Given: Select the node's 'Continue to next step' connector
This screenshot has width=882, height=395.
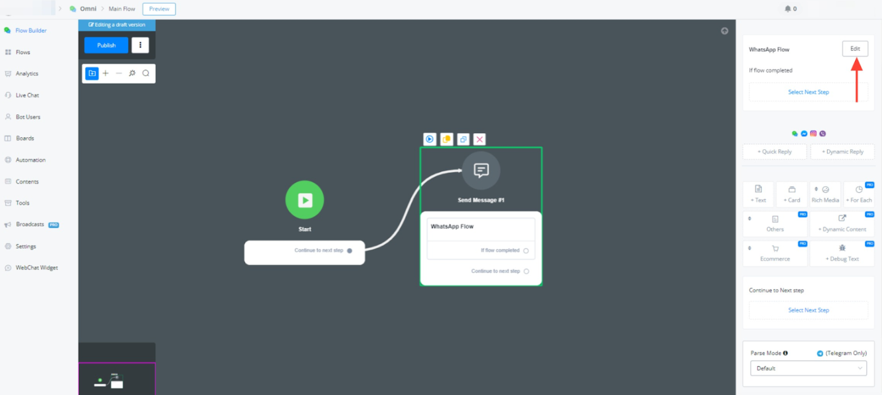Looking at the screenshot, I should point(526,271).
